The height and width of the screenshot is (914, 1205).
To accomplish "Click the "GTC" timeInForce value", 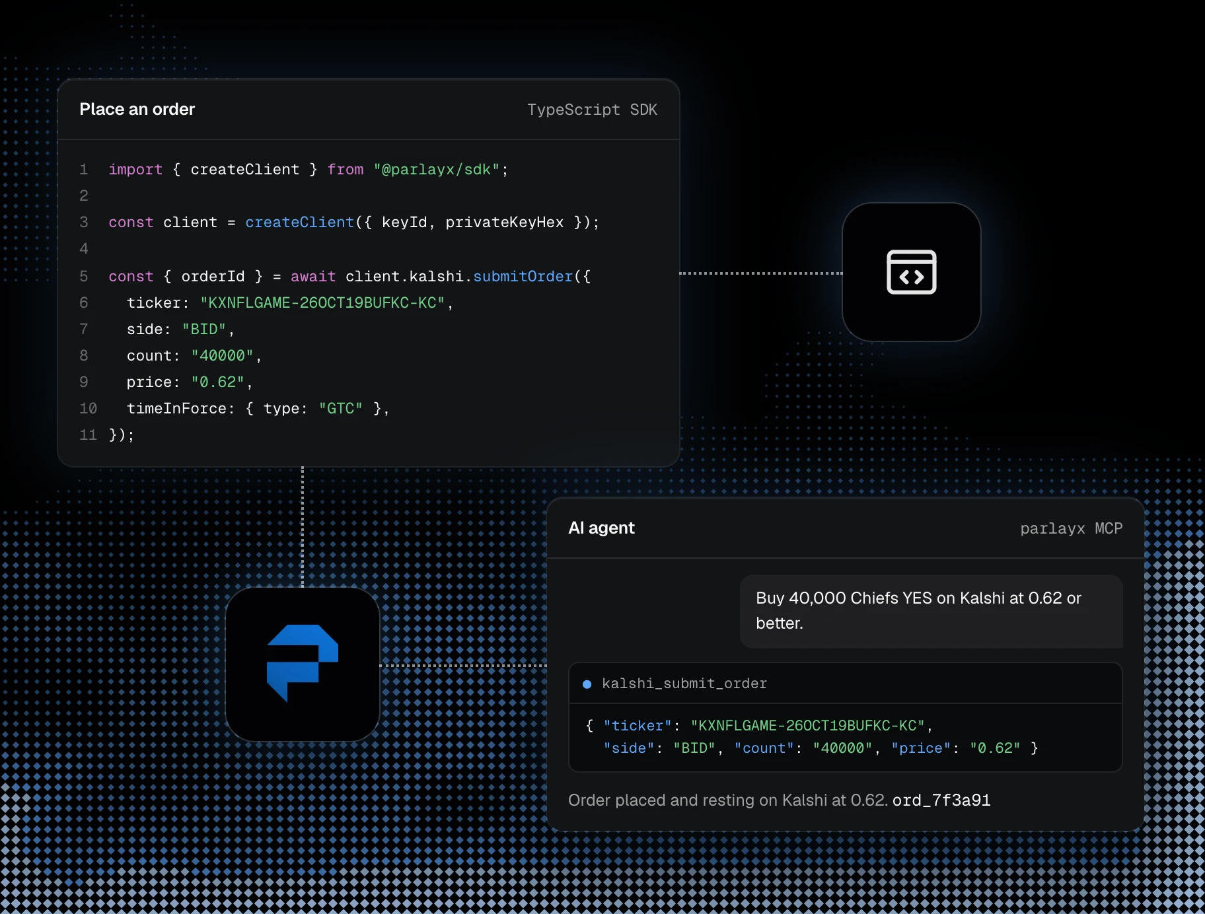I will click(x=340, y=409).
